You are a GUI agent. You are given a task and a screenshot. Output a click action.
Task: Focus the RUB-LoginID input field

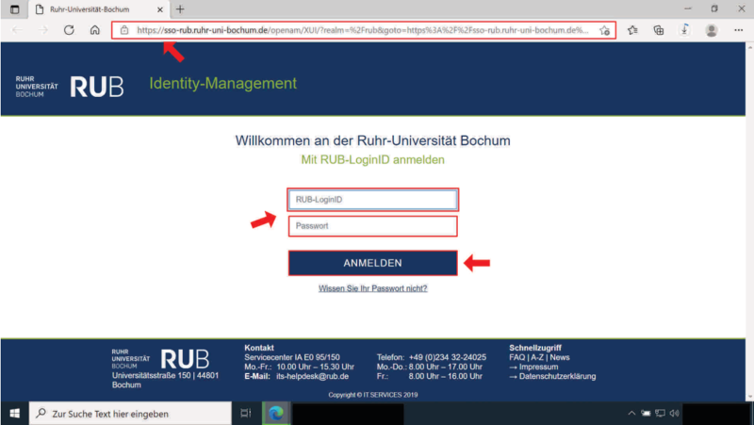pos(373,200)
